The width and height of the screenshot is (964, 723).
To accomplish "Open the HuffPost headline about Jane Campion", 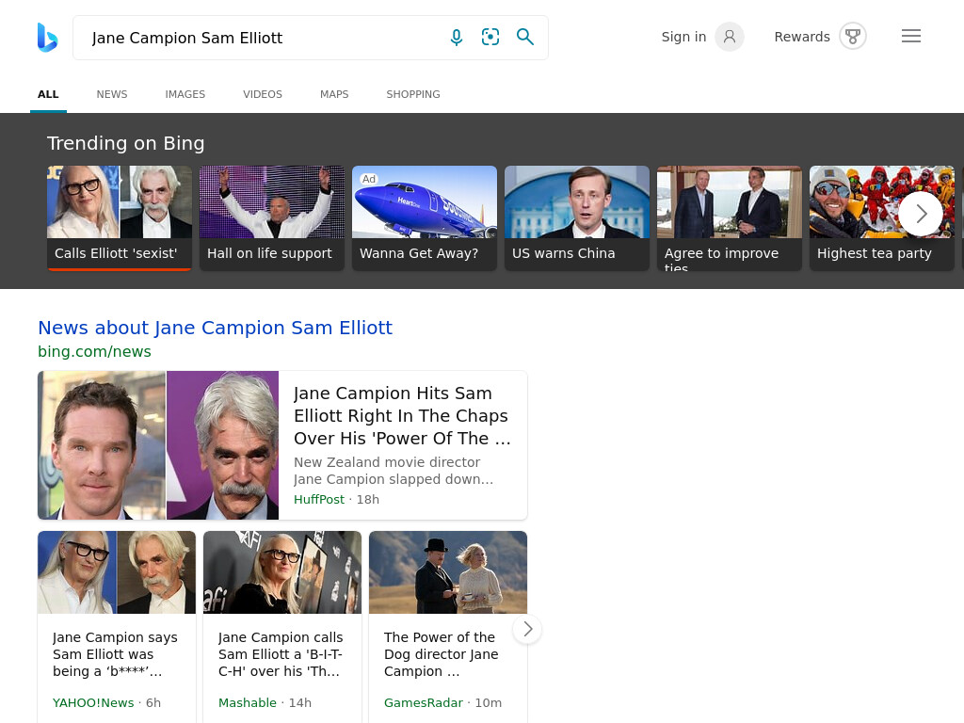I will [x=402, y=415].
